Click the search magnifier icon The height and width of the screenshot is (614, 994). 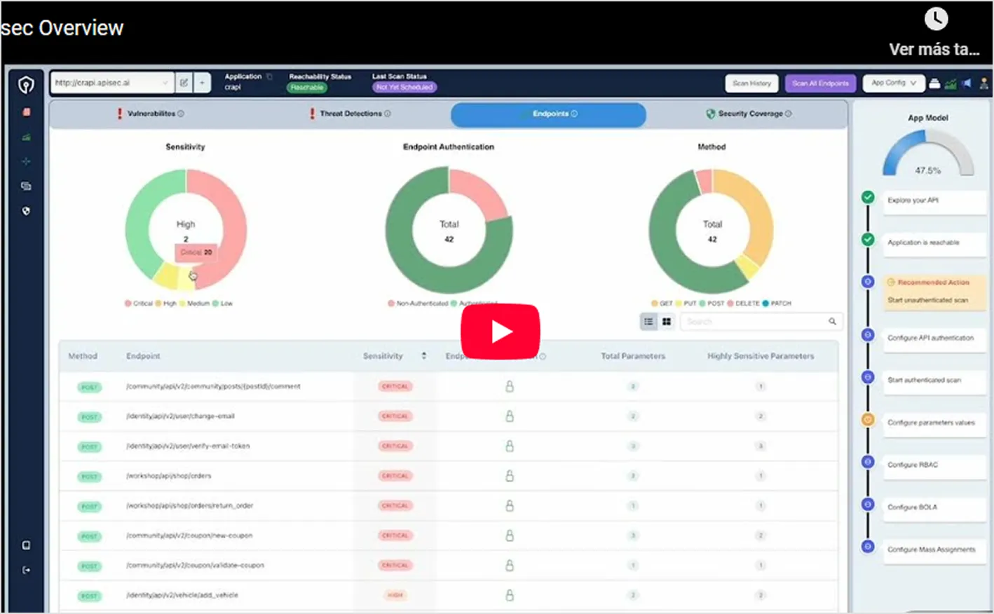click(x=832, y=322)
